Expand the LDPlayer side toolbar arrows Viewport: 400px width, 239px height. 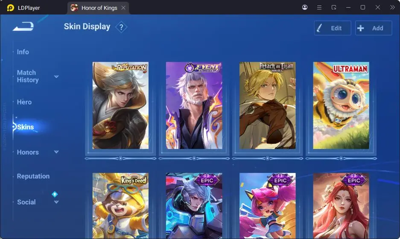(392, 7)
